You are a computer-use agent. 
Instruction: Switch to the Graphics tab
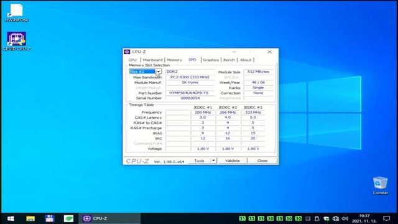click(x=211, y=60)
